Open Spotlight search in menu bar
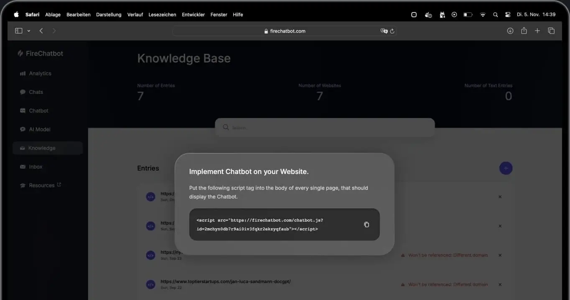The height and width of the screenshot is (300, 570). 495,15
